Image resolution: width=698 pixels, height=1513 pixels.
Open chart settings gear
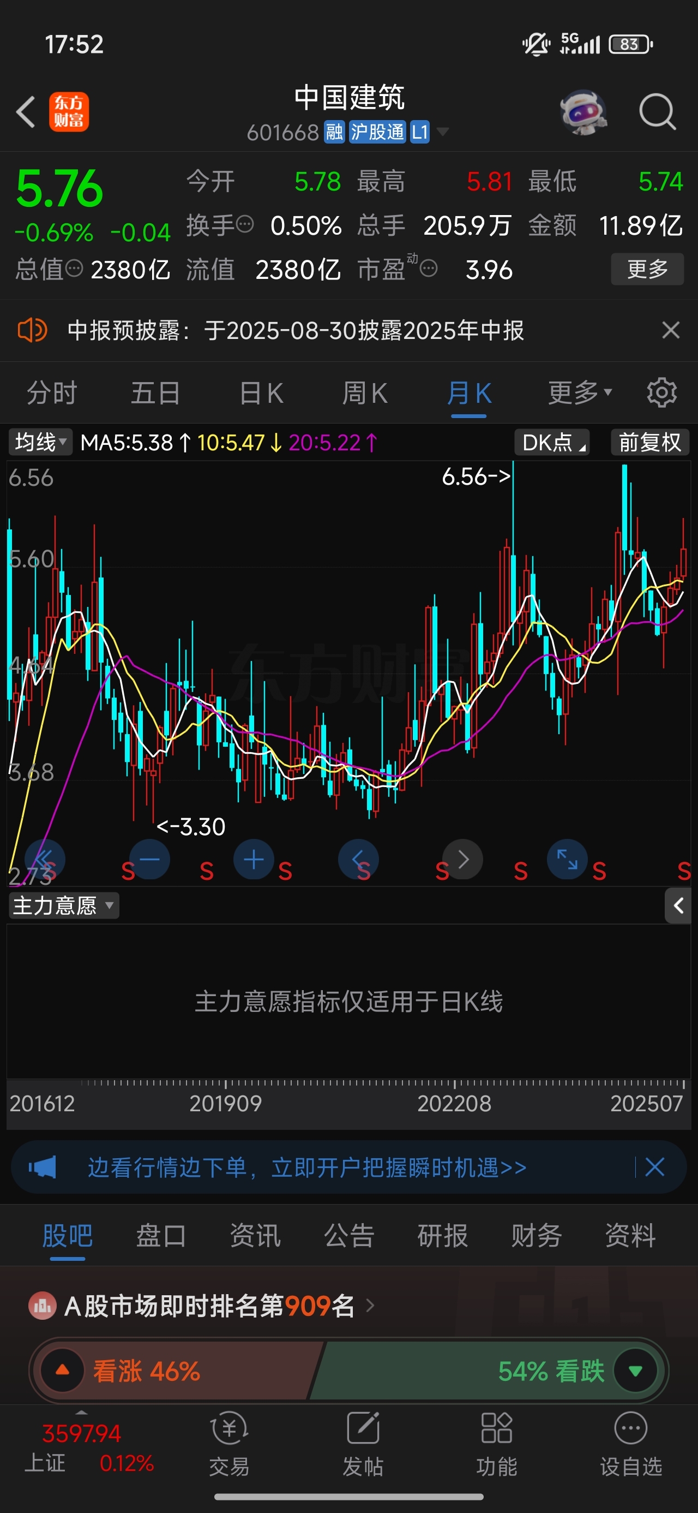tap(661, 392)
